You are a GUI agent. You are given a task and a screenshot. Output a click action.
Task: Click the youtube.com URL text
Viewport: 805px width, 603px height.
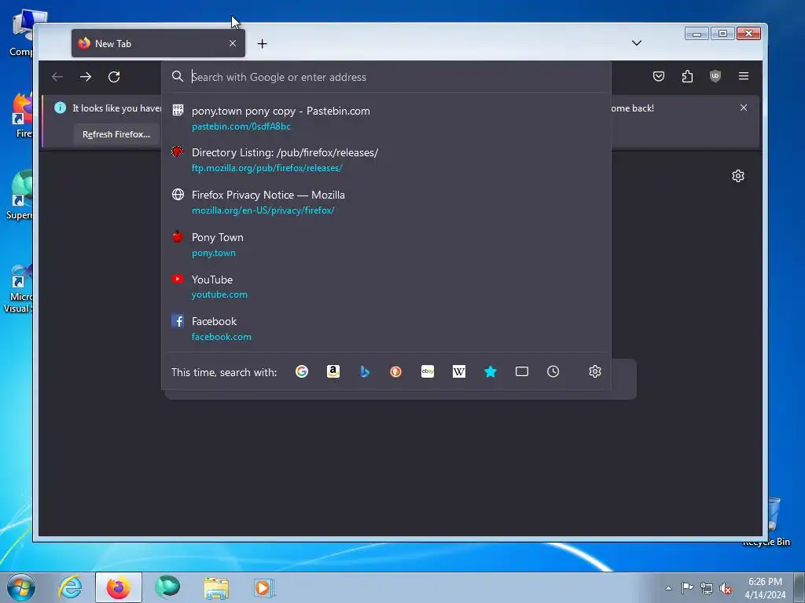click(219, 294)
